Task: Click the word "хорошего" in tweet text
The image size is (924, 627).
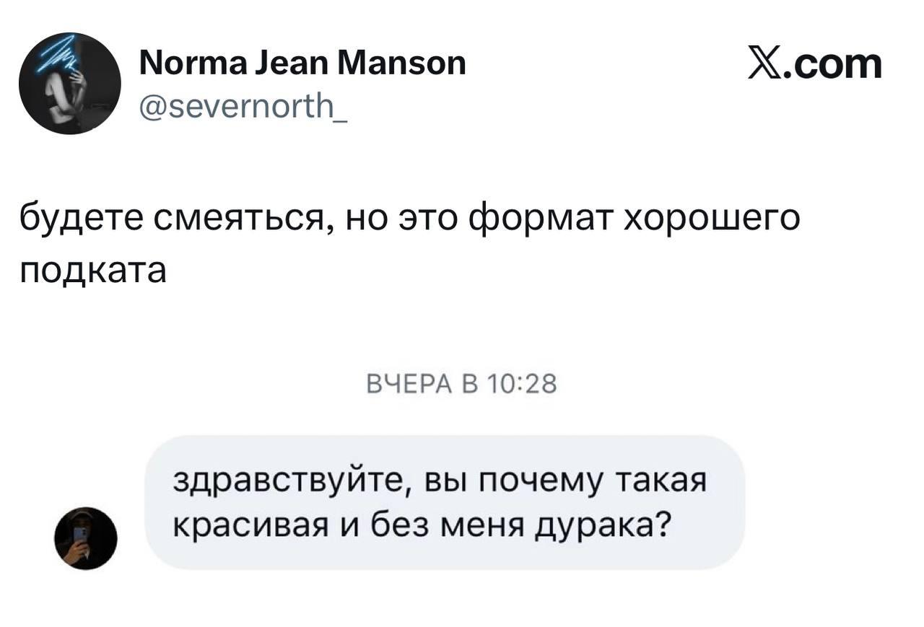Action: click(711, 217)
